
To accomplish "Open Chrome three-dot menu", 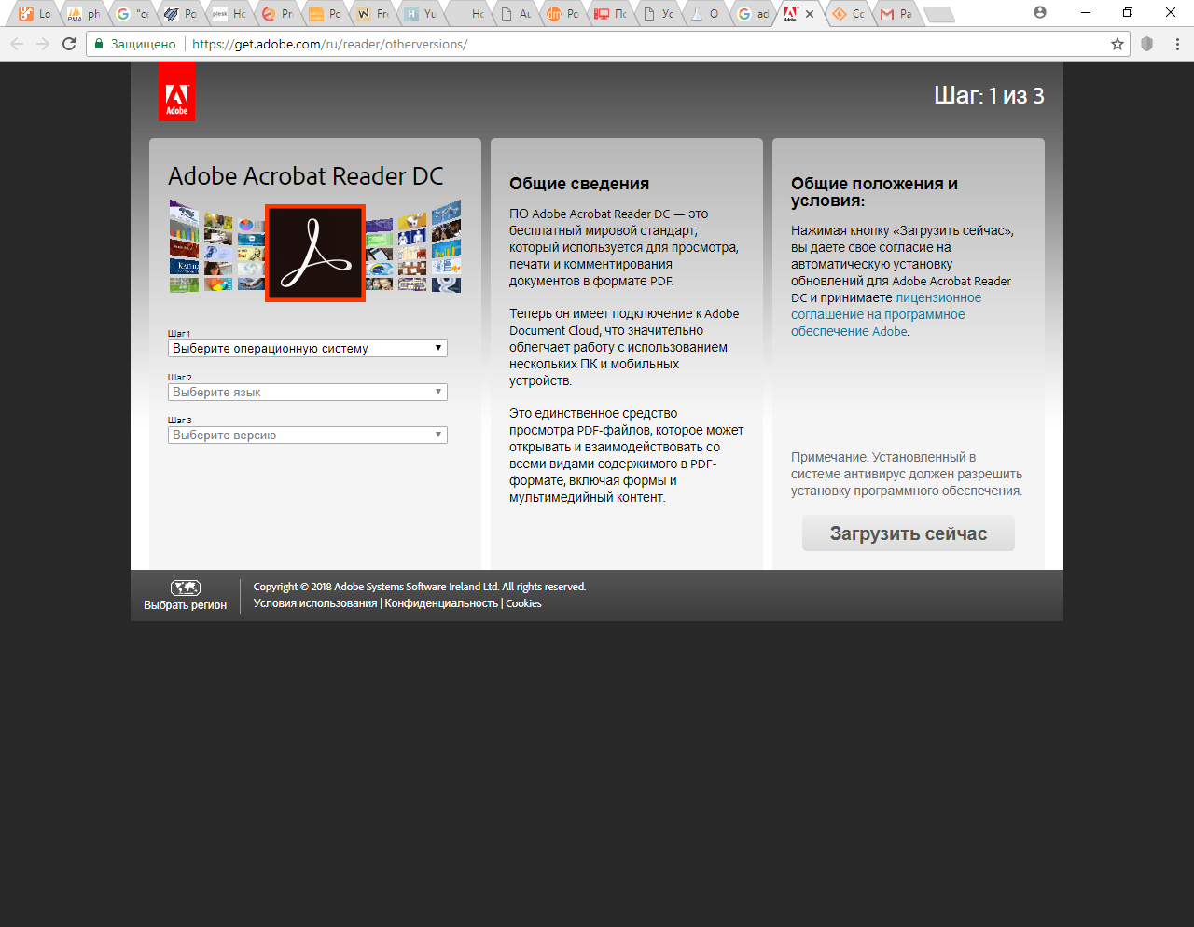I will [x=1178, y=44].
